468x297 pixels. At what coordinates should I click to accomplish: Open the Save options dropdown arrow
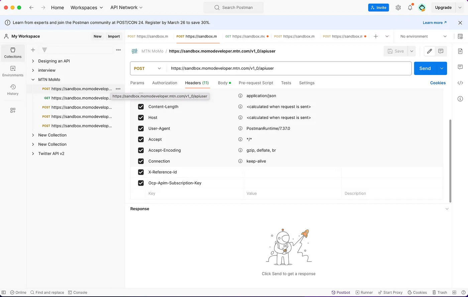[412, 51]
